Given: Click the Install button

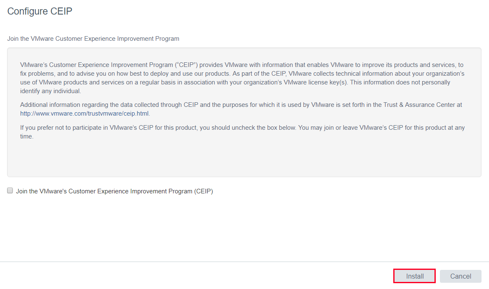Looking at the screenshot, I should [x=415, y=276].
